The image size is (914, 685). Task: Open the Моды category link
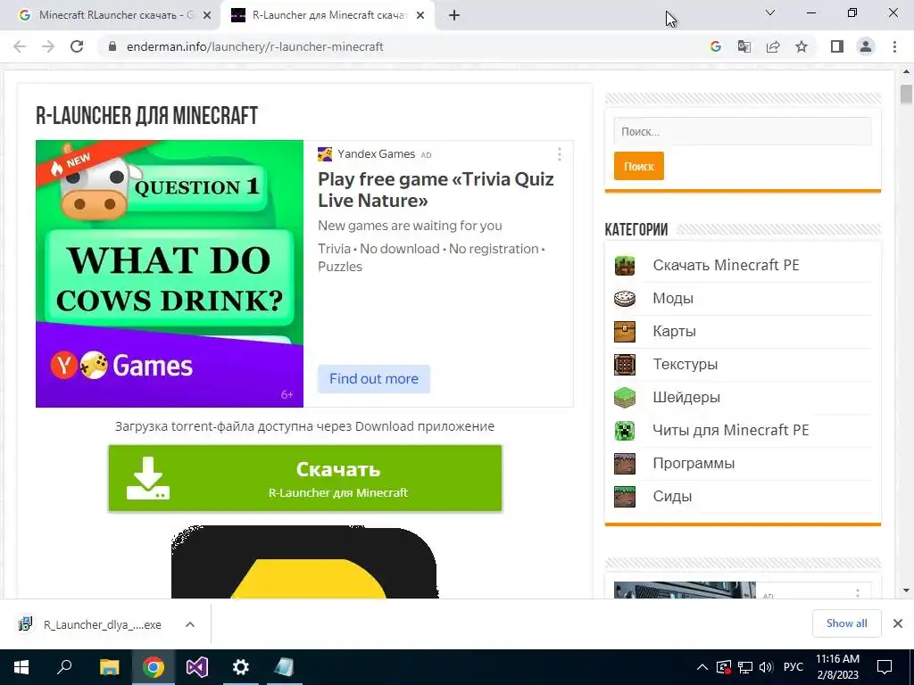coord(673,298)
